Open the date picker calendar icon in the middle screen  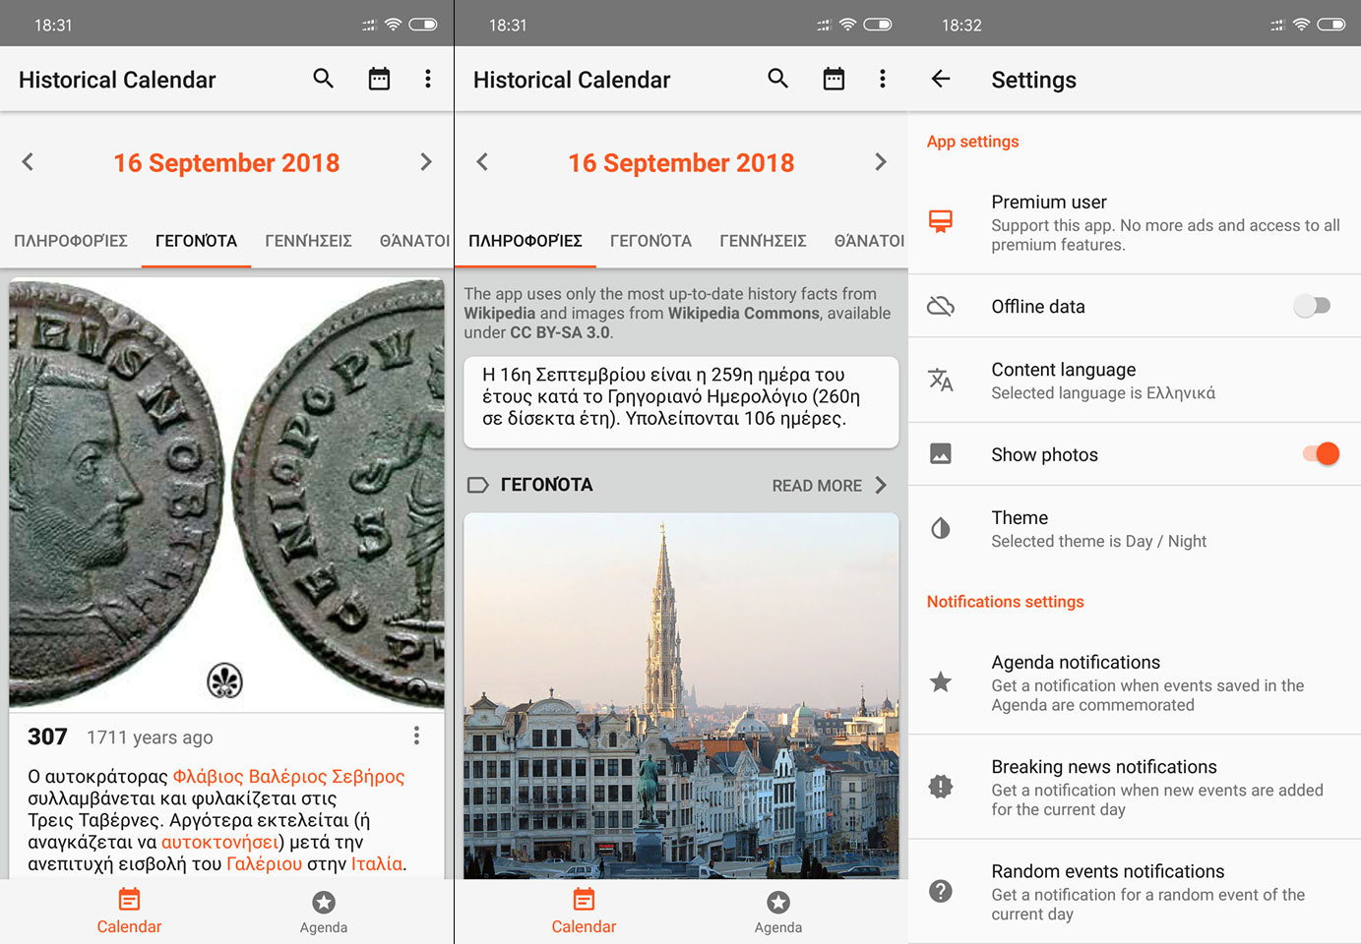(834, 79)
